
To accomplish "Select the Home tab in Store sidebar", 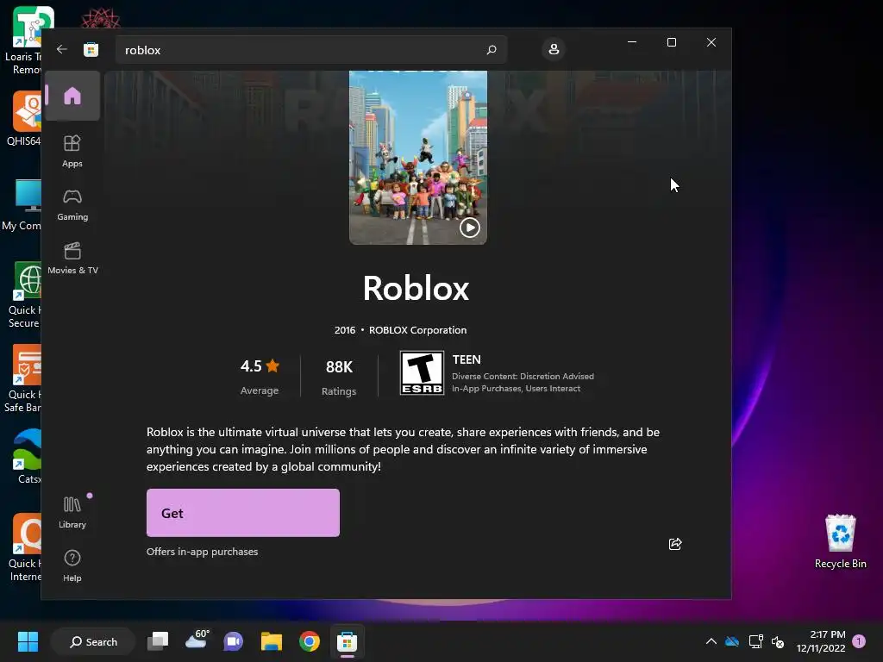I will pyautogui.click(x=72, y=96).
